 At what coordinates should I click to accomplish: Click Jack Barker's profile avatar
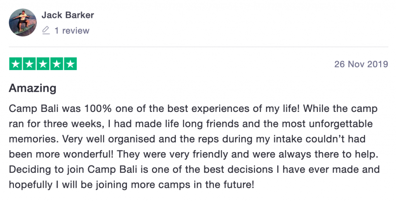23,22
